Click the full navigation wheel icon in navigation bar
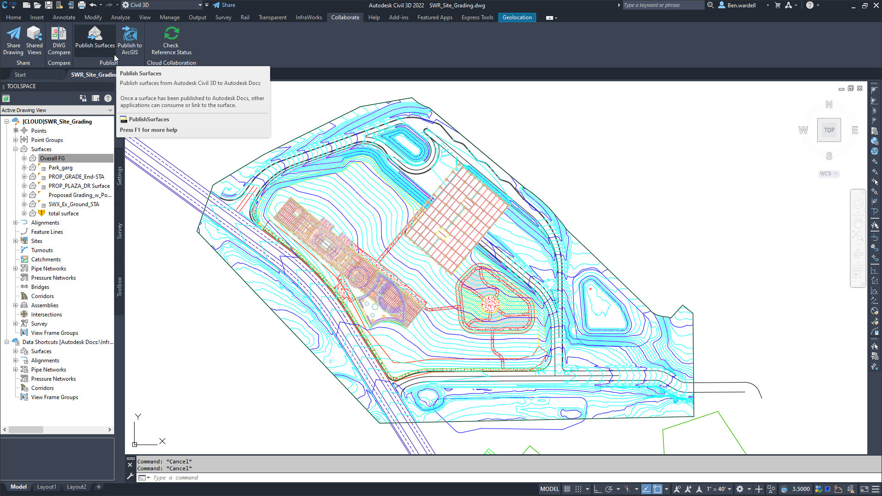882x496 pixels. coord(858,204)
